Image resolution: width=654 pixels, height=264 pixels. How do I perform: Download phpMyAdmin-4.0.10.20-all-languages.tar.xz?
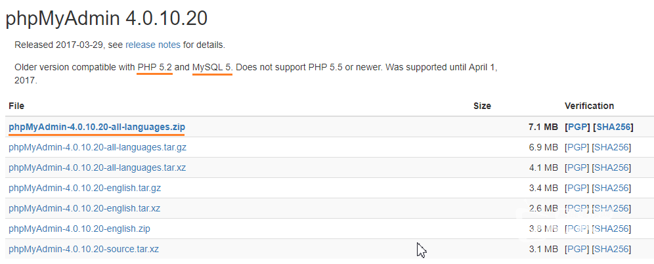97,167
